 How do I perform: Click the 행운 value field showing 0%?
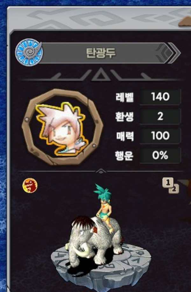click(160, 155)
